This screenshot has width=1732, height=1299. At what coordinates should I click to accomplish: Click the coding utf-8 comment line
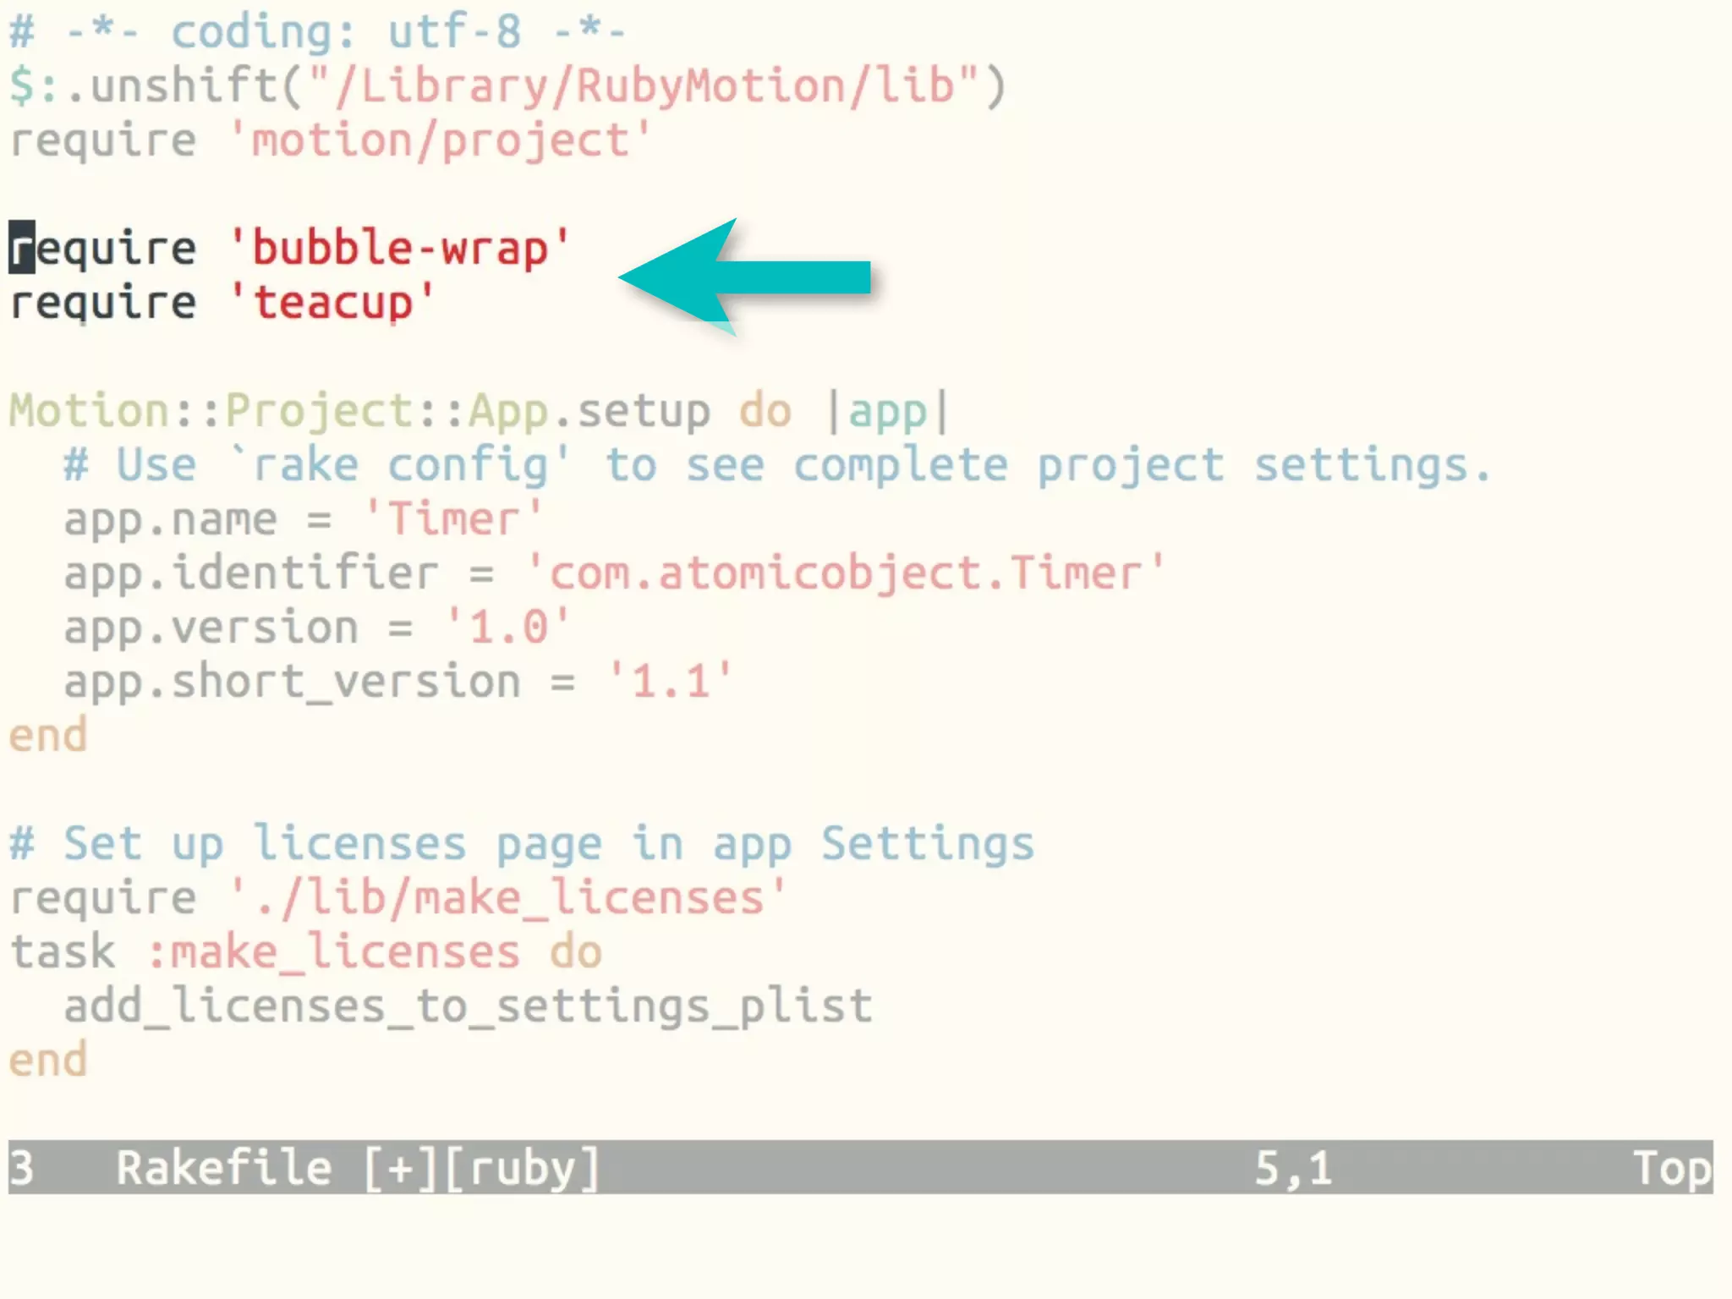point(316,32)
